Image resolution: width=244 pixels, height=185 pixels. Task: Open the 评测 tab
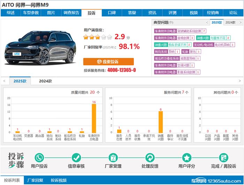tap(173, 13)
